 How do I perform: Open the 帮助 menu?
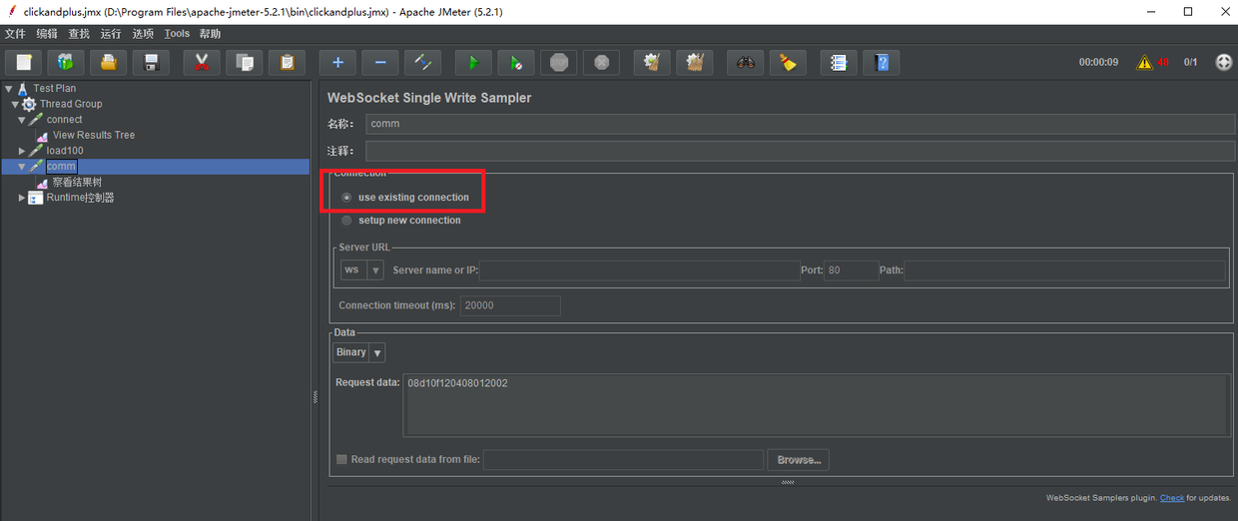[210, 34]
